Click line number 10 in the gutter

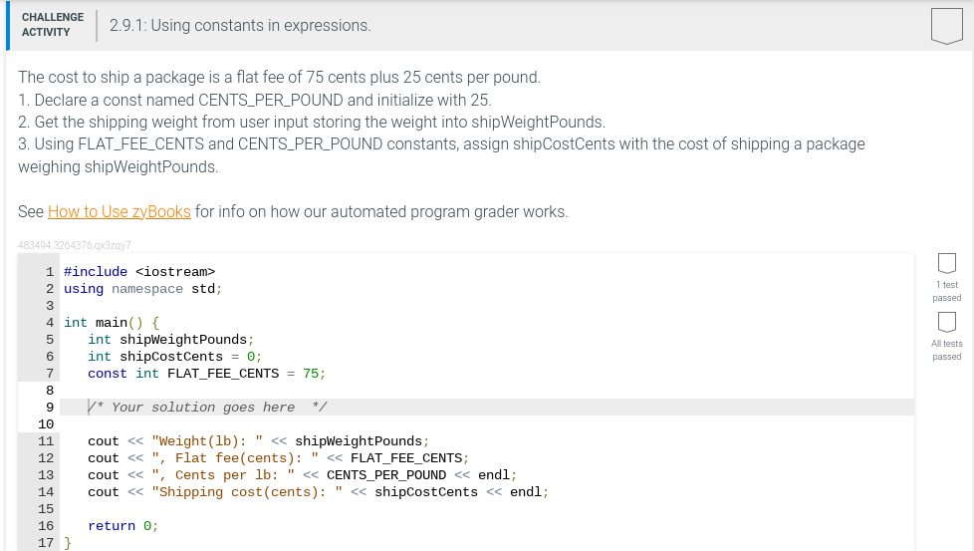pos(46,424)
